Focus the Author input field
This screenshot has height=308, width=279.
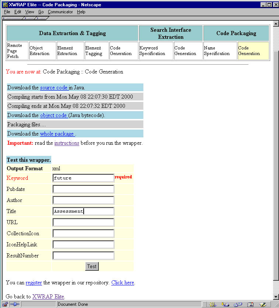point(83,200)
